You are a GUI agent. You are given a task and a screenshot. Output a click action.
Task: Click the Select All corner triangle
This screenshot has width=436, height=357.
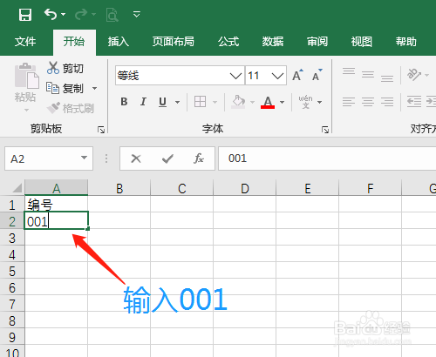click(x=17, y=188)
